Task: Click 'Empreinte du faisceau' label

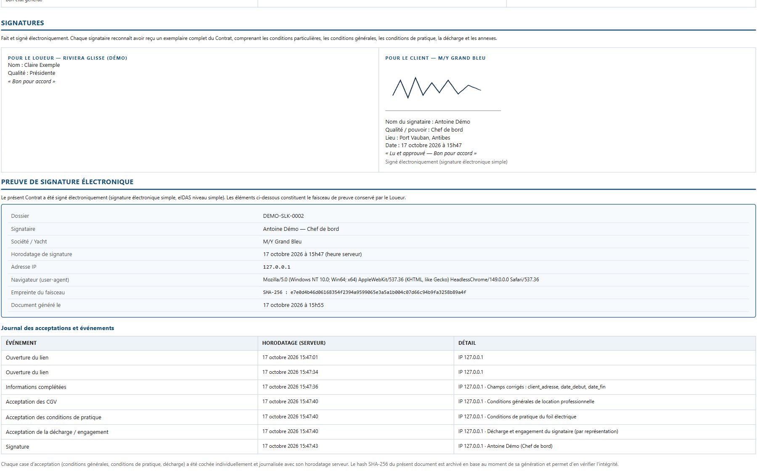Action: coord(38,292)
